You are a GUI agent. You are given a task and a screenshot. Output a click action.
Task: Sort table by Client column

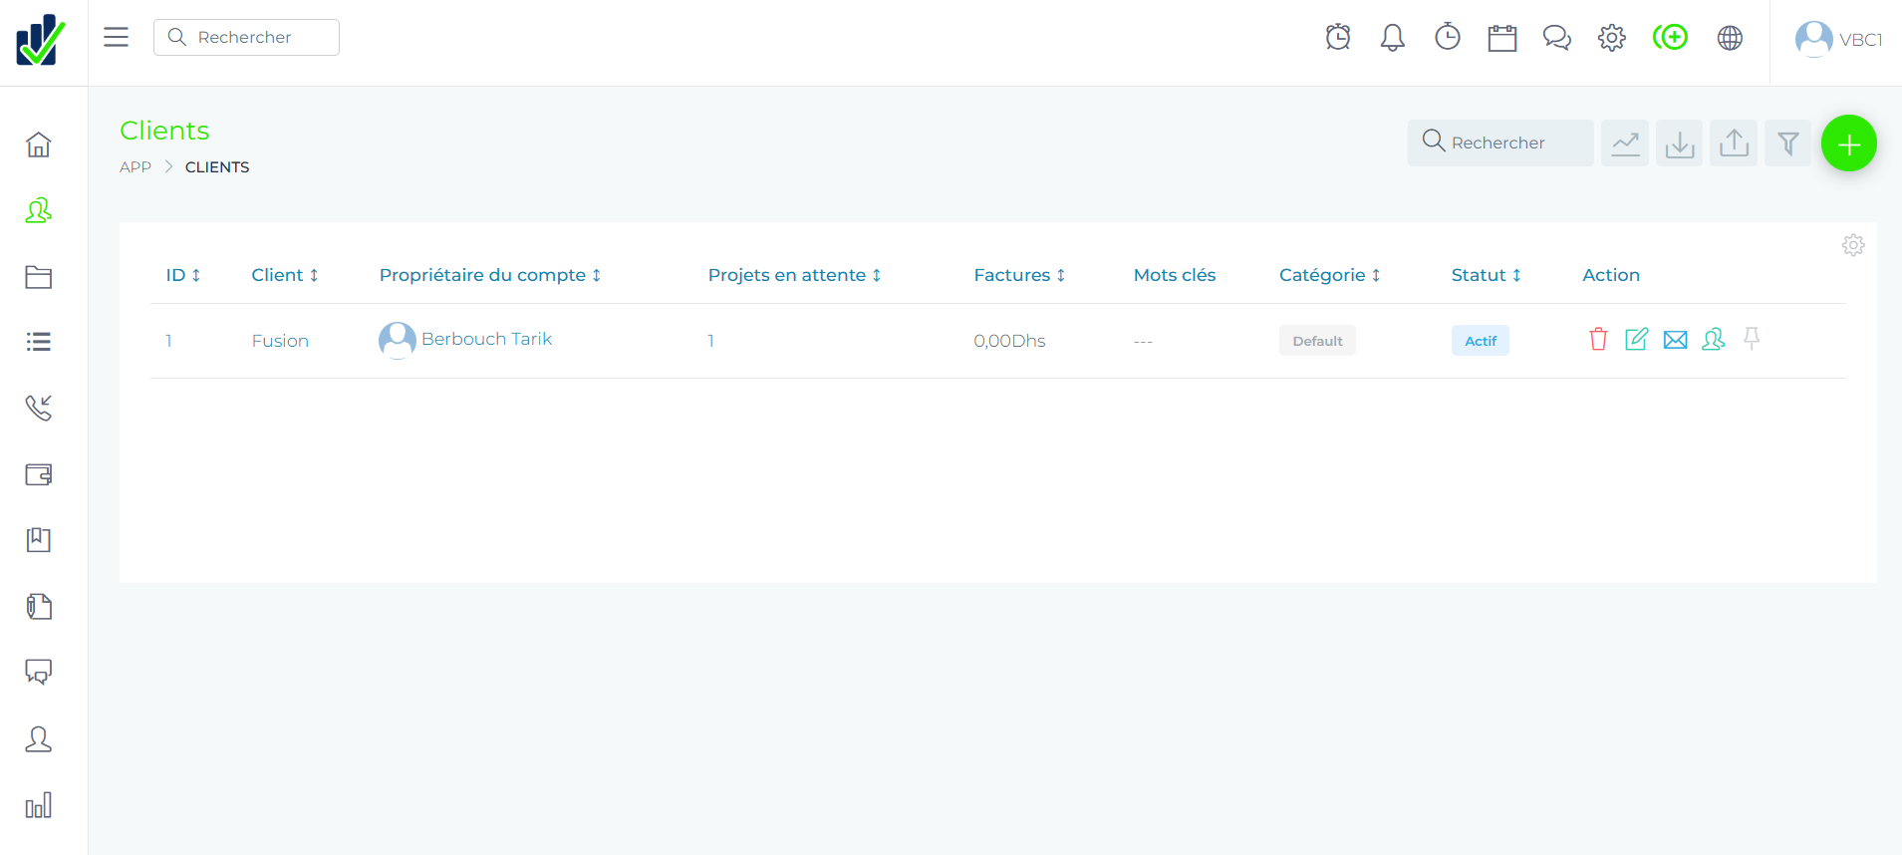[284, 275]
